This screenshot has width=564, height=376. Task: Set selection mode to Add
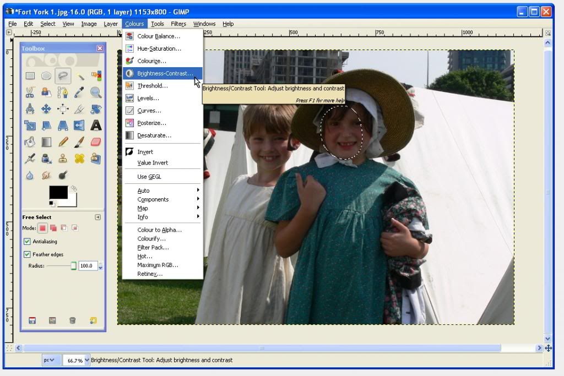click(53, 228)
